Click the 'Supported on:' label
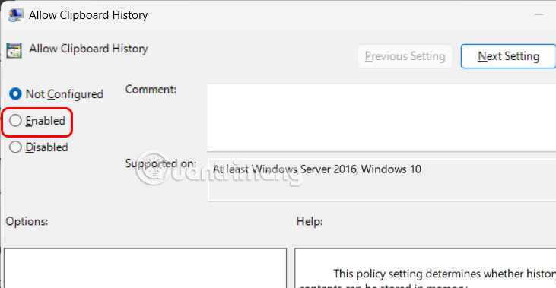This screenshot has height=288, width=556. pyautogui.click(x=160, y=163)
